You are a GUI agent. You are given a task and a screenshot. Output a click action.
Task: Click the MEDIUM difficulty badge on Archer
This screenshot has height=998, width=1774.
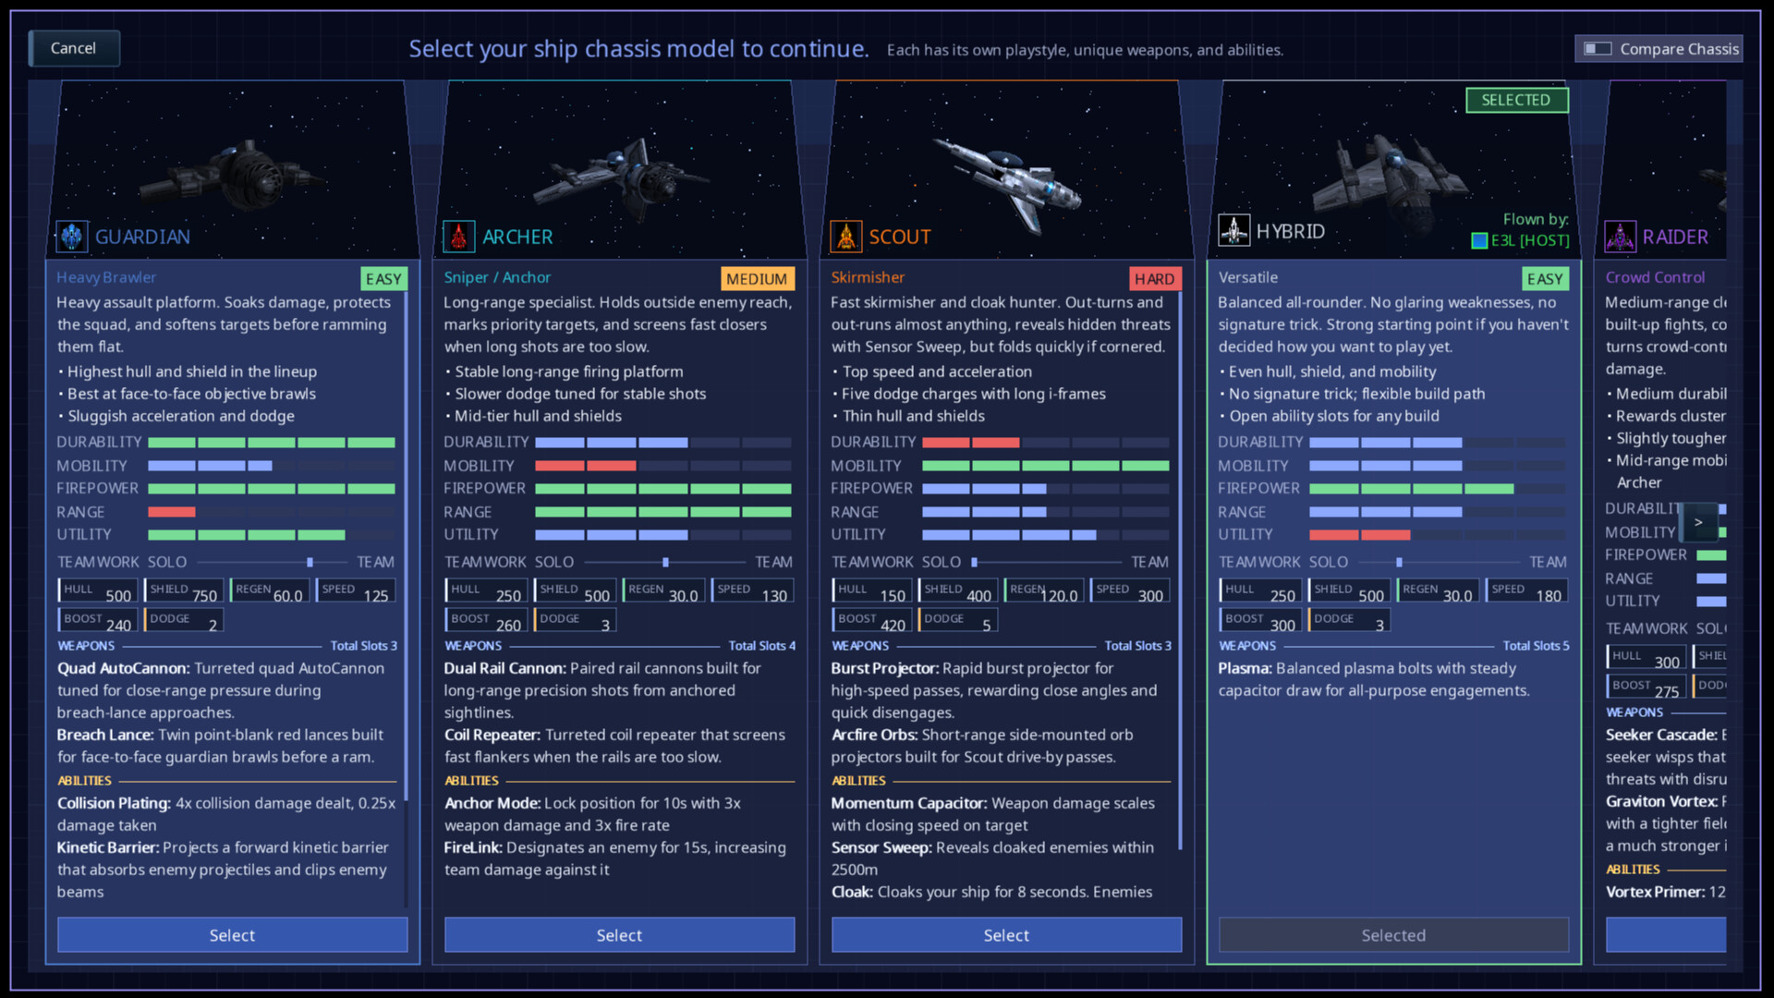click(757, 279)
